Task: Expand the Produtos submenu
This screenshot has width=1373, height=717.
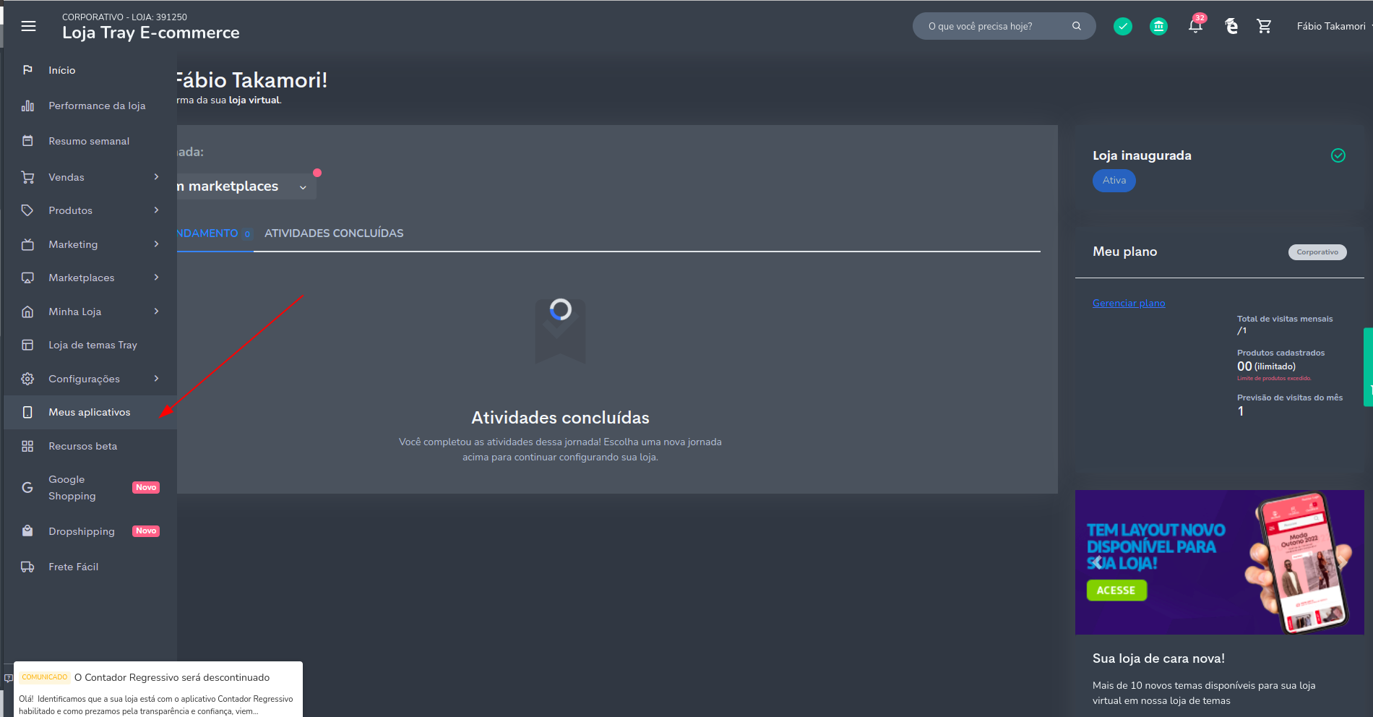Action: (156, 210)
